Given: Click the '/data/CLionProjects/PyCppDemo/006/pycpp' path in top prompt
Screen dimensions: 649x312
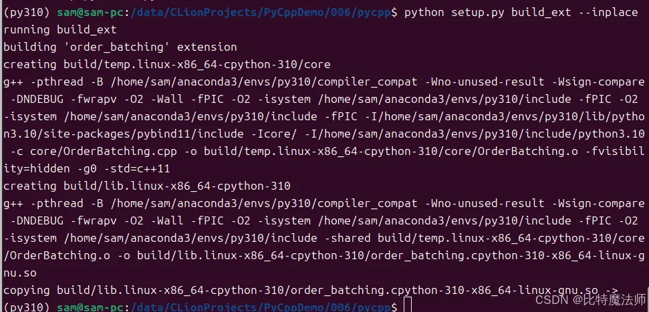Looking at the screenshot, I should pos(261,13).
